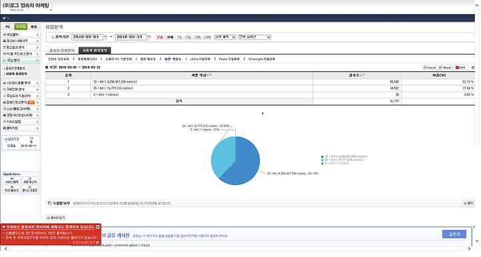This screenshot has height=257, width=481.
Task: Close the red notice popup
Action: point(98,227)
